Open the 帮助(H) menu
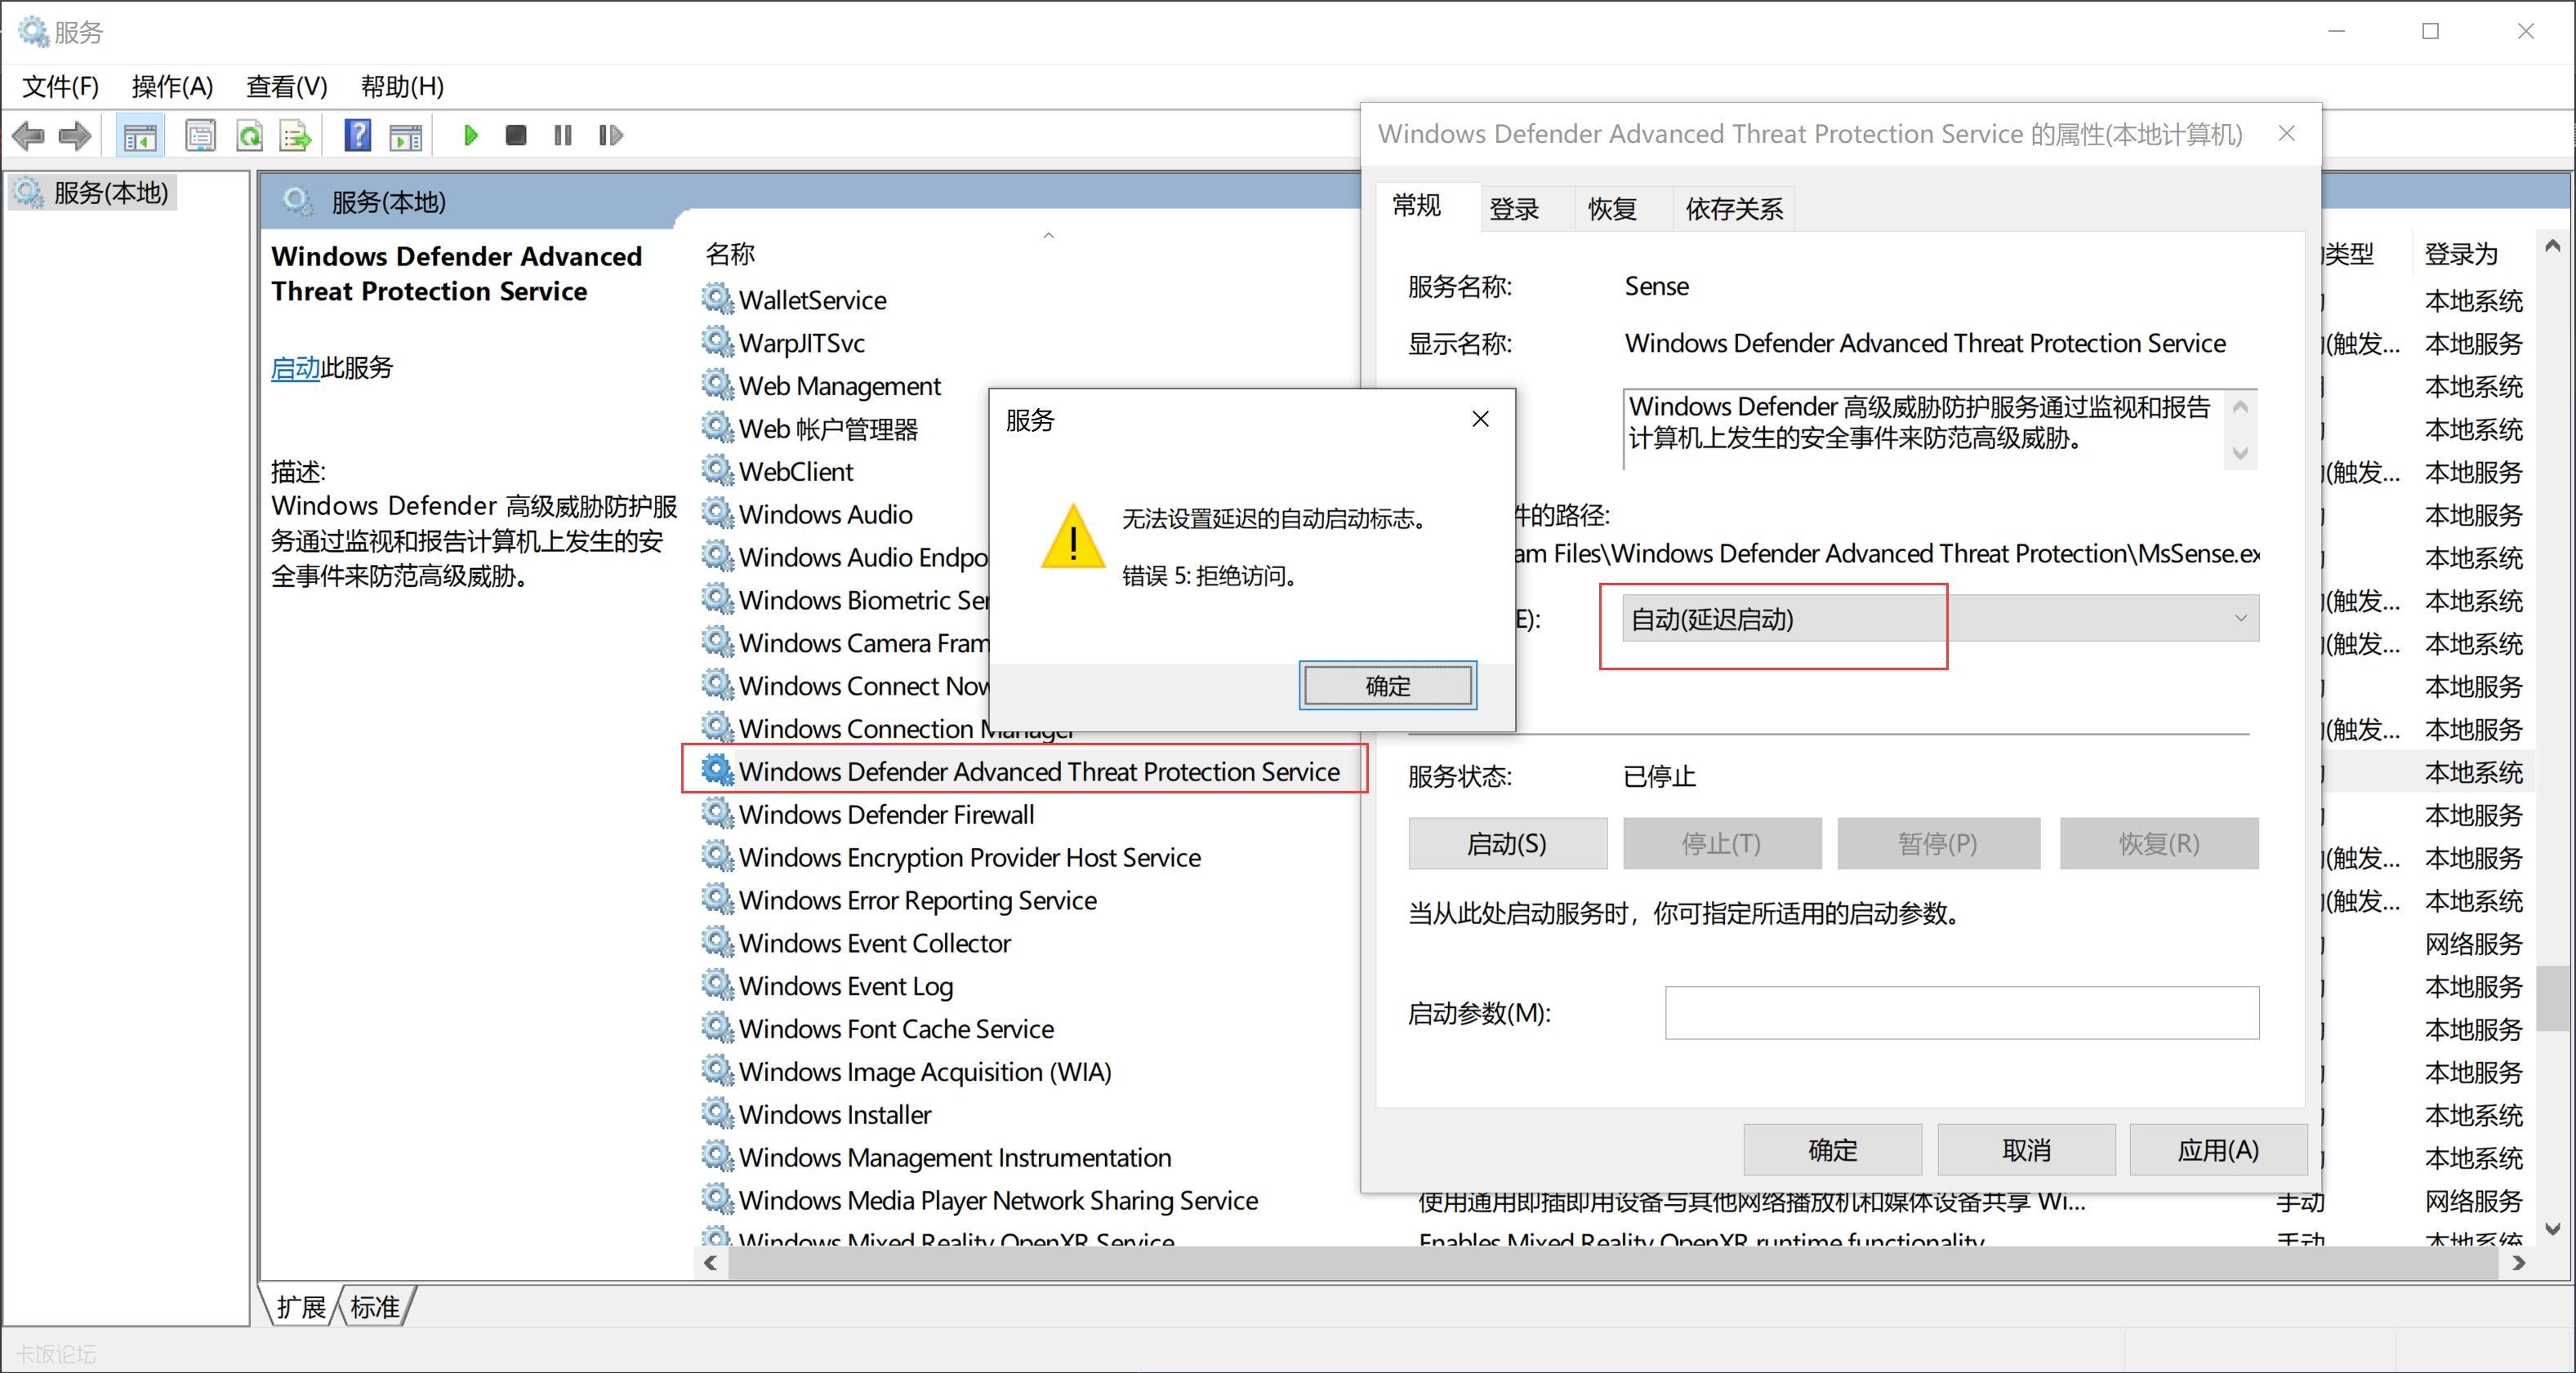The width and height of the screenshot is (2576, 1373). coord(402,86)
